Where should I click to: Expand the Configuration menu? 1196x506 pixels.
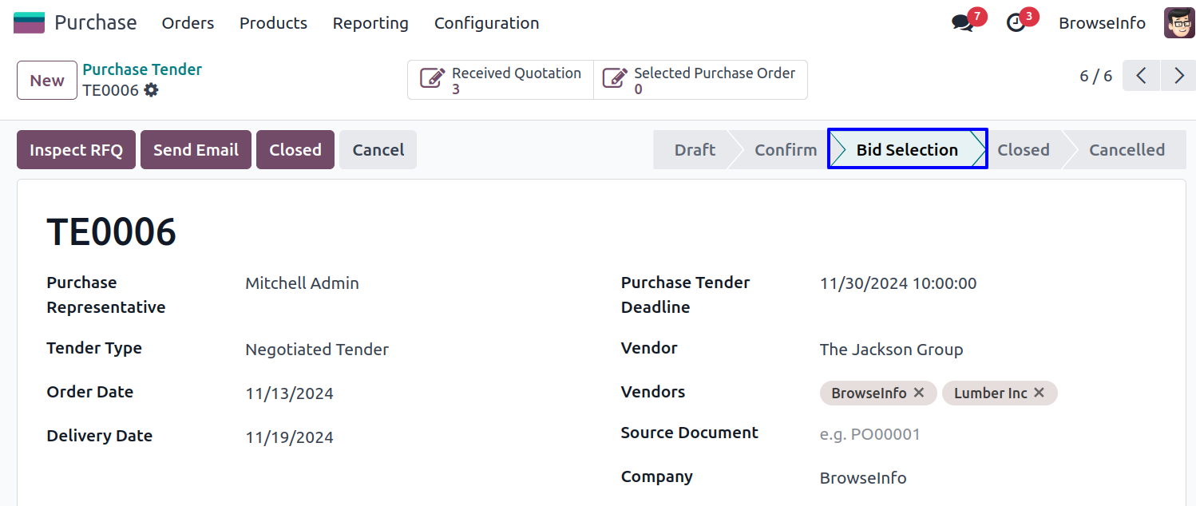pyautogui.click(x=486, y=23)
